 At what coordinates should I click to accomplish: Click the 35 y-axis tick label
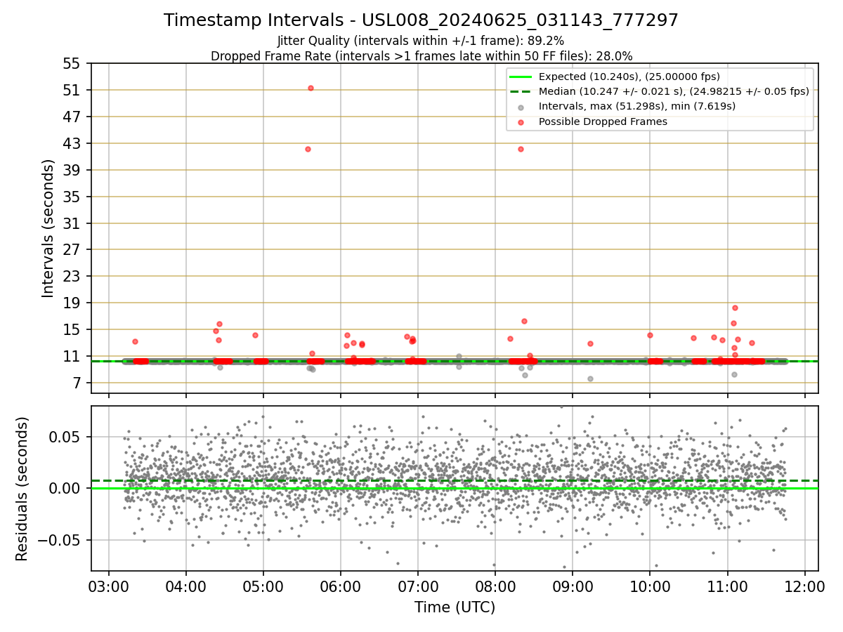tap(72, 197)
